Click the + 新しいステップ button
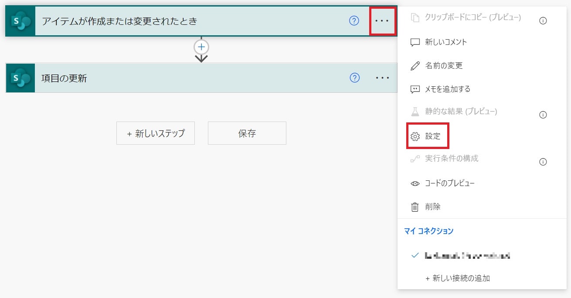The width and height of the screenshot is (571, 298). click(x=156, y=133)
